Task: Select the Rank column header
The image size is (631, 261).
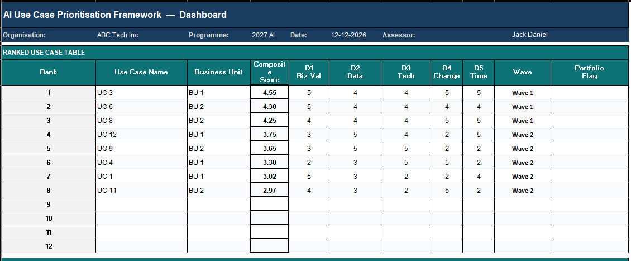Action: (x=48, y=72)
